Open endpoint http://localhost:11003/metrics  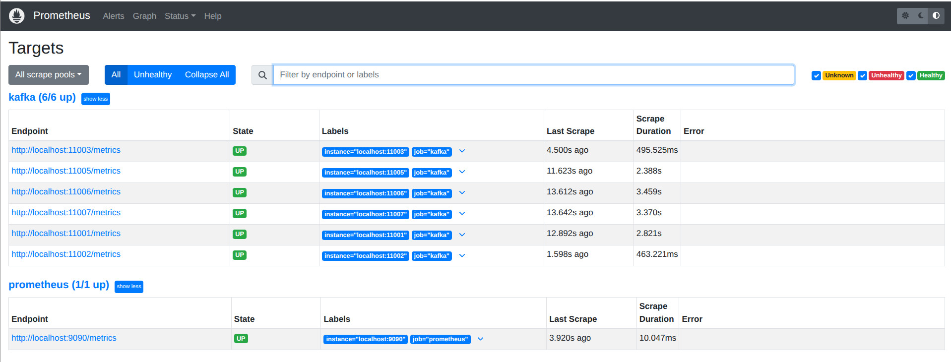(x=66, y=150)
